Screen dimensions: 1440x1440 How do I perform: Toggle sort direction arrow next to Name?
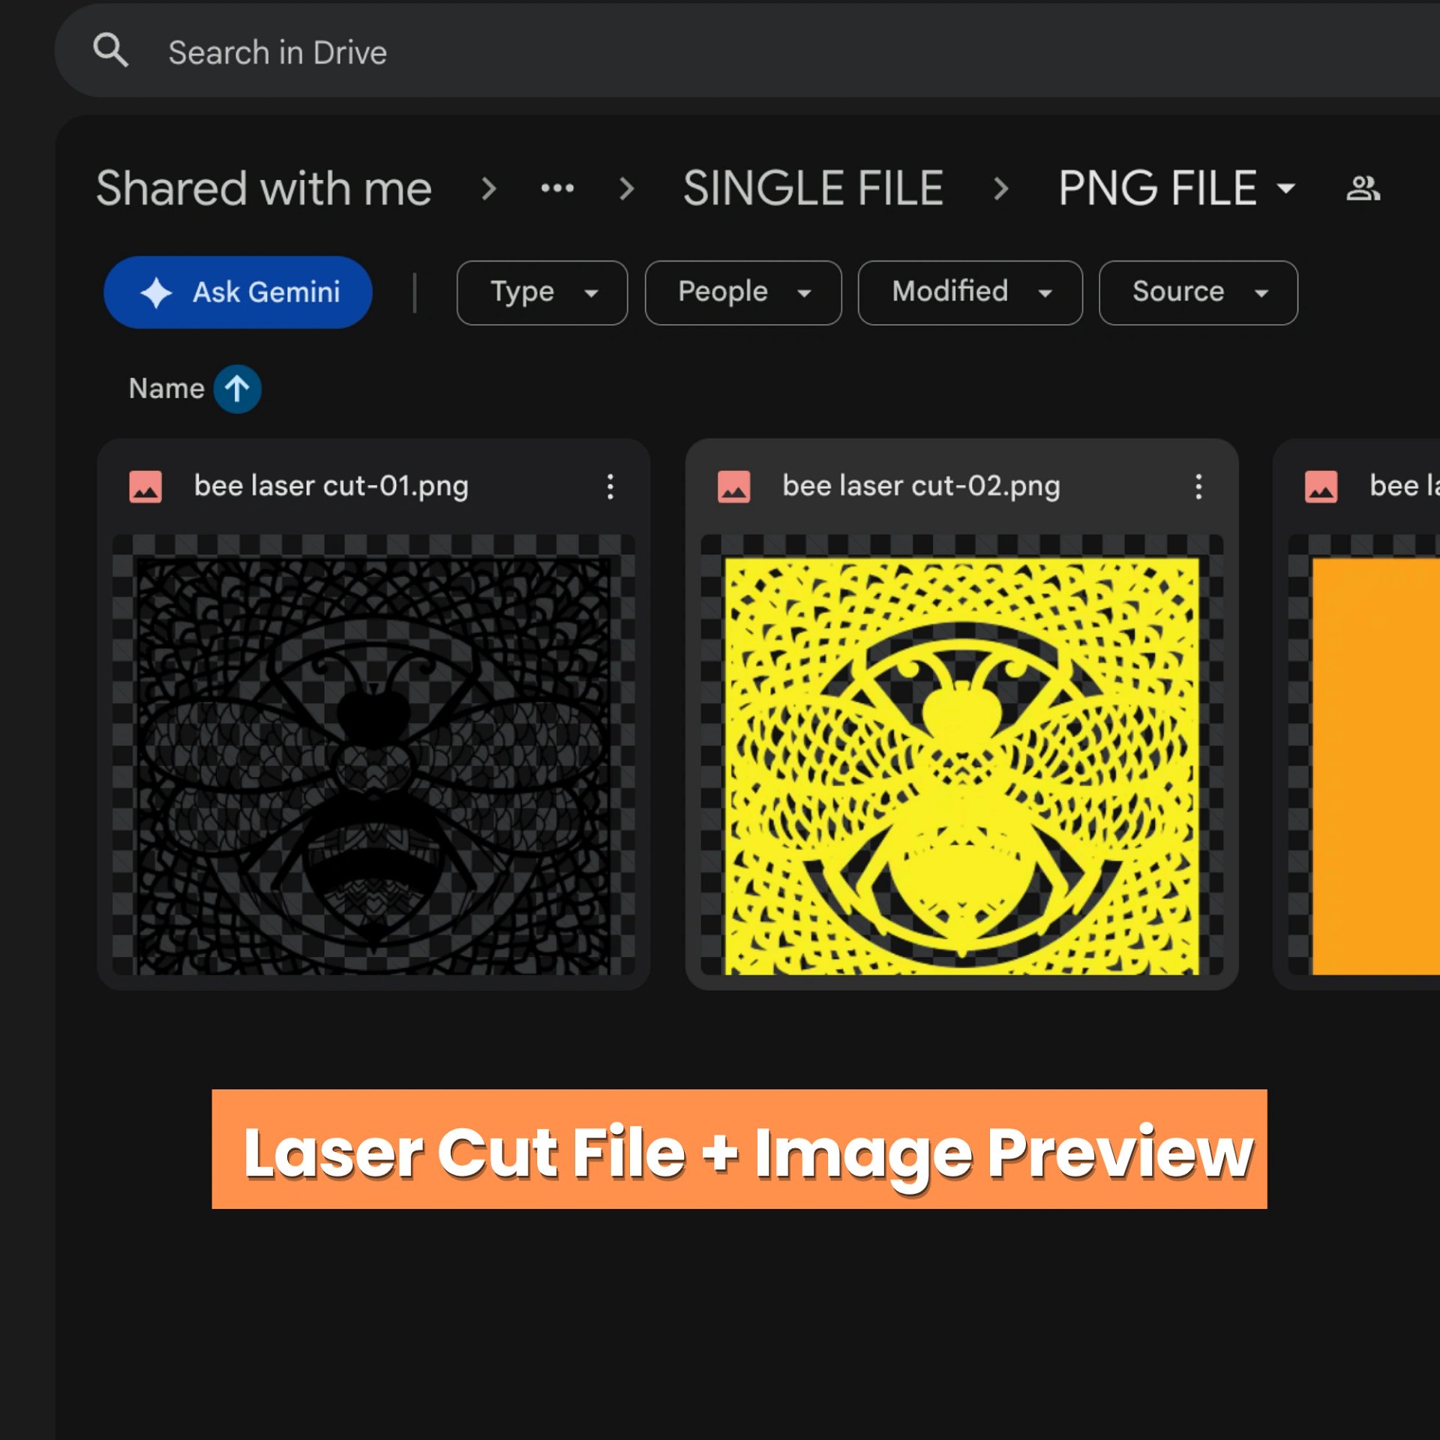point(237,388)
